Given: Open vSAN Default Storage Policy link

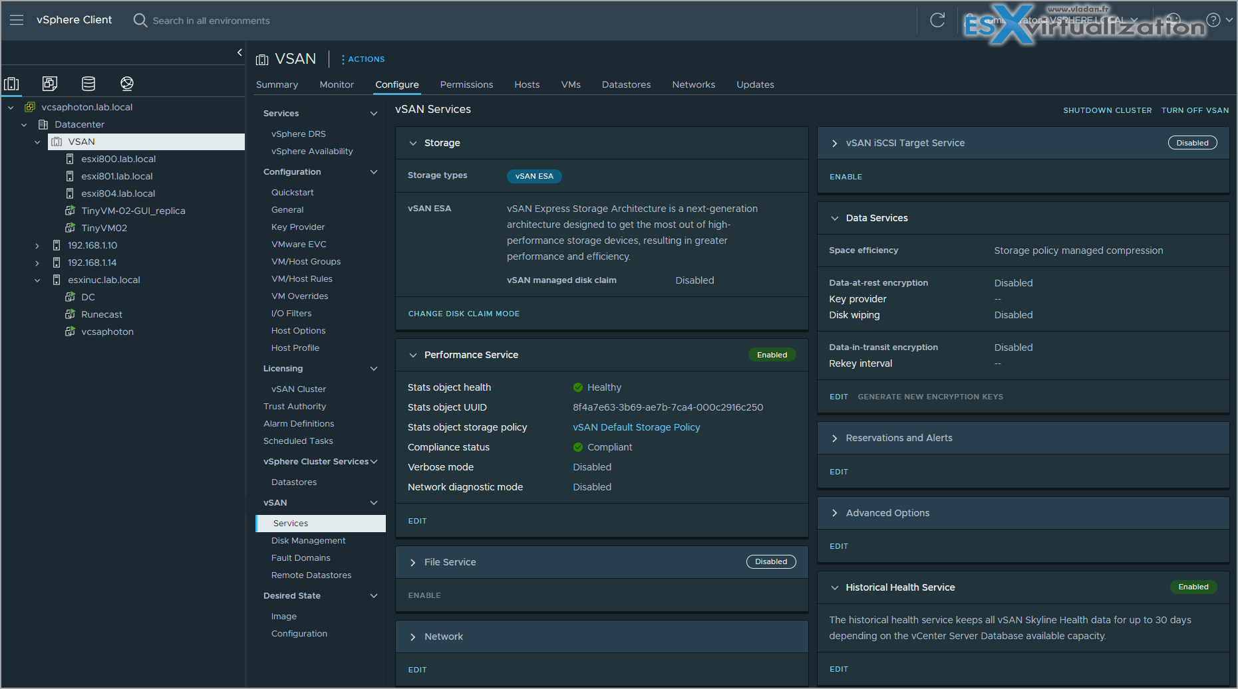Looking at the screenshot, I should pyautogui.click(x=637, y=427).
